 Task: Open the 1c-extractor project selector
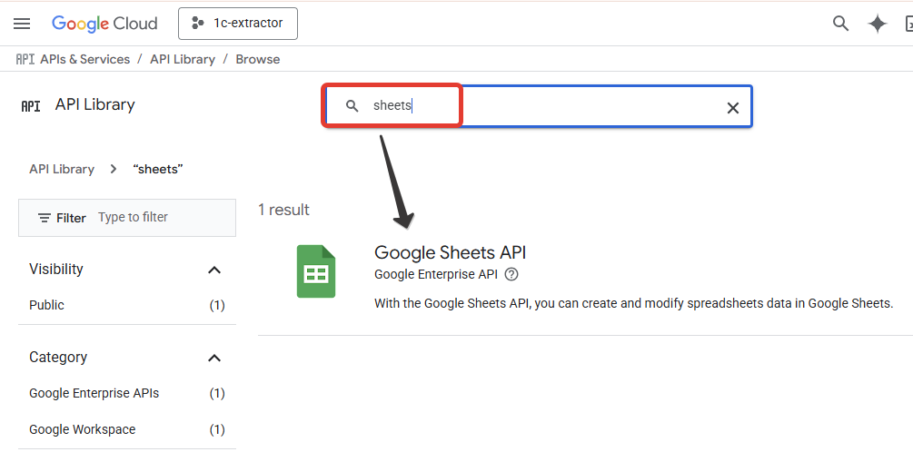point(238,24)
